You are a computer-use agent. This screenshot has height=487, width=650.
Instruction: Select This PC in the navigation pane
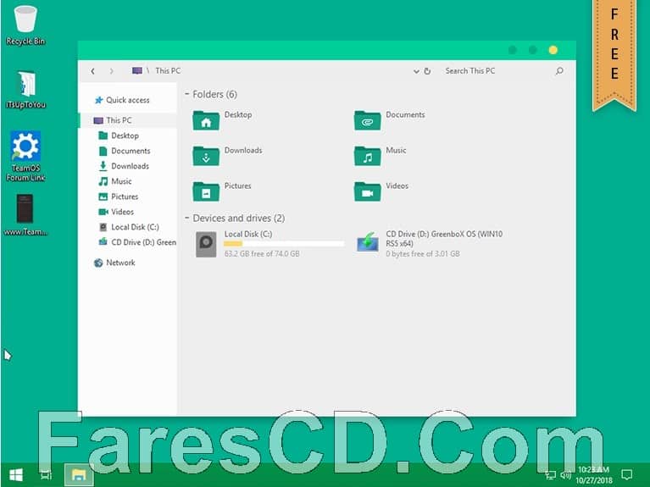[127, 120]
